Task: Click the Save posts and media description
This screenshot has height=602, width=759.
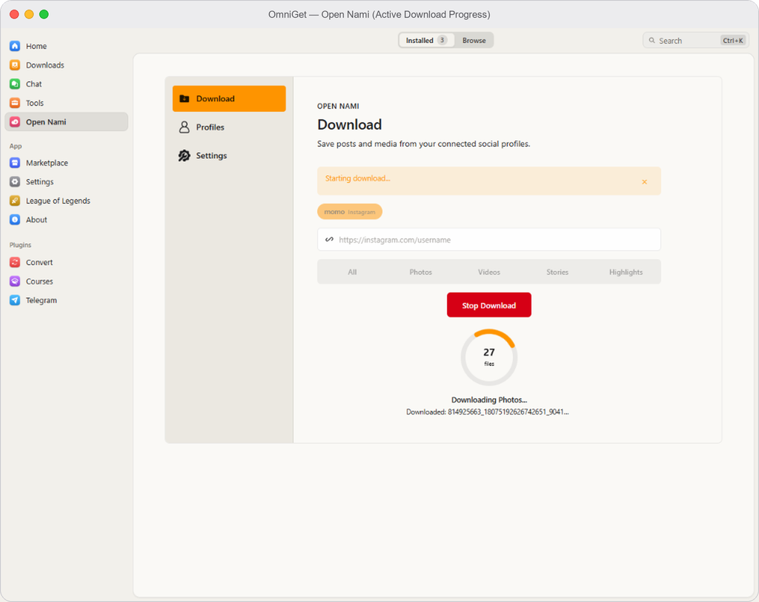Action: click(x=423, y=144)
